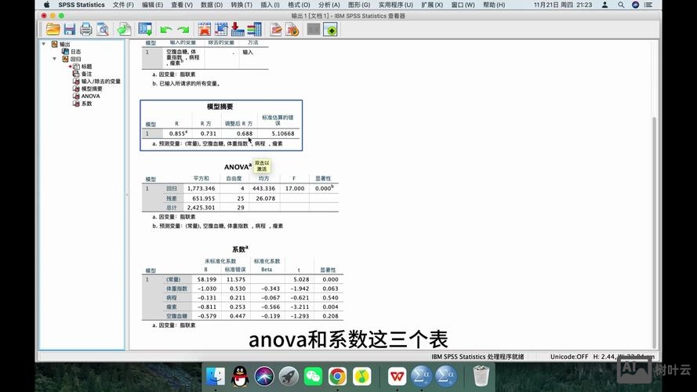Select ANOVA item in the outline pane

coord(90,96)
